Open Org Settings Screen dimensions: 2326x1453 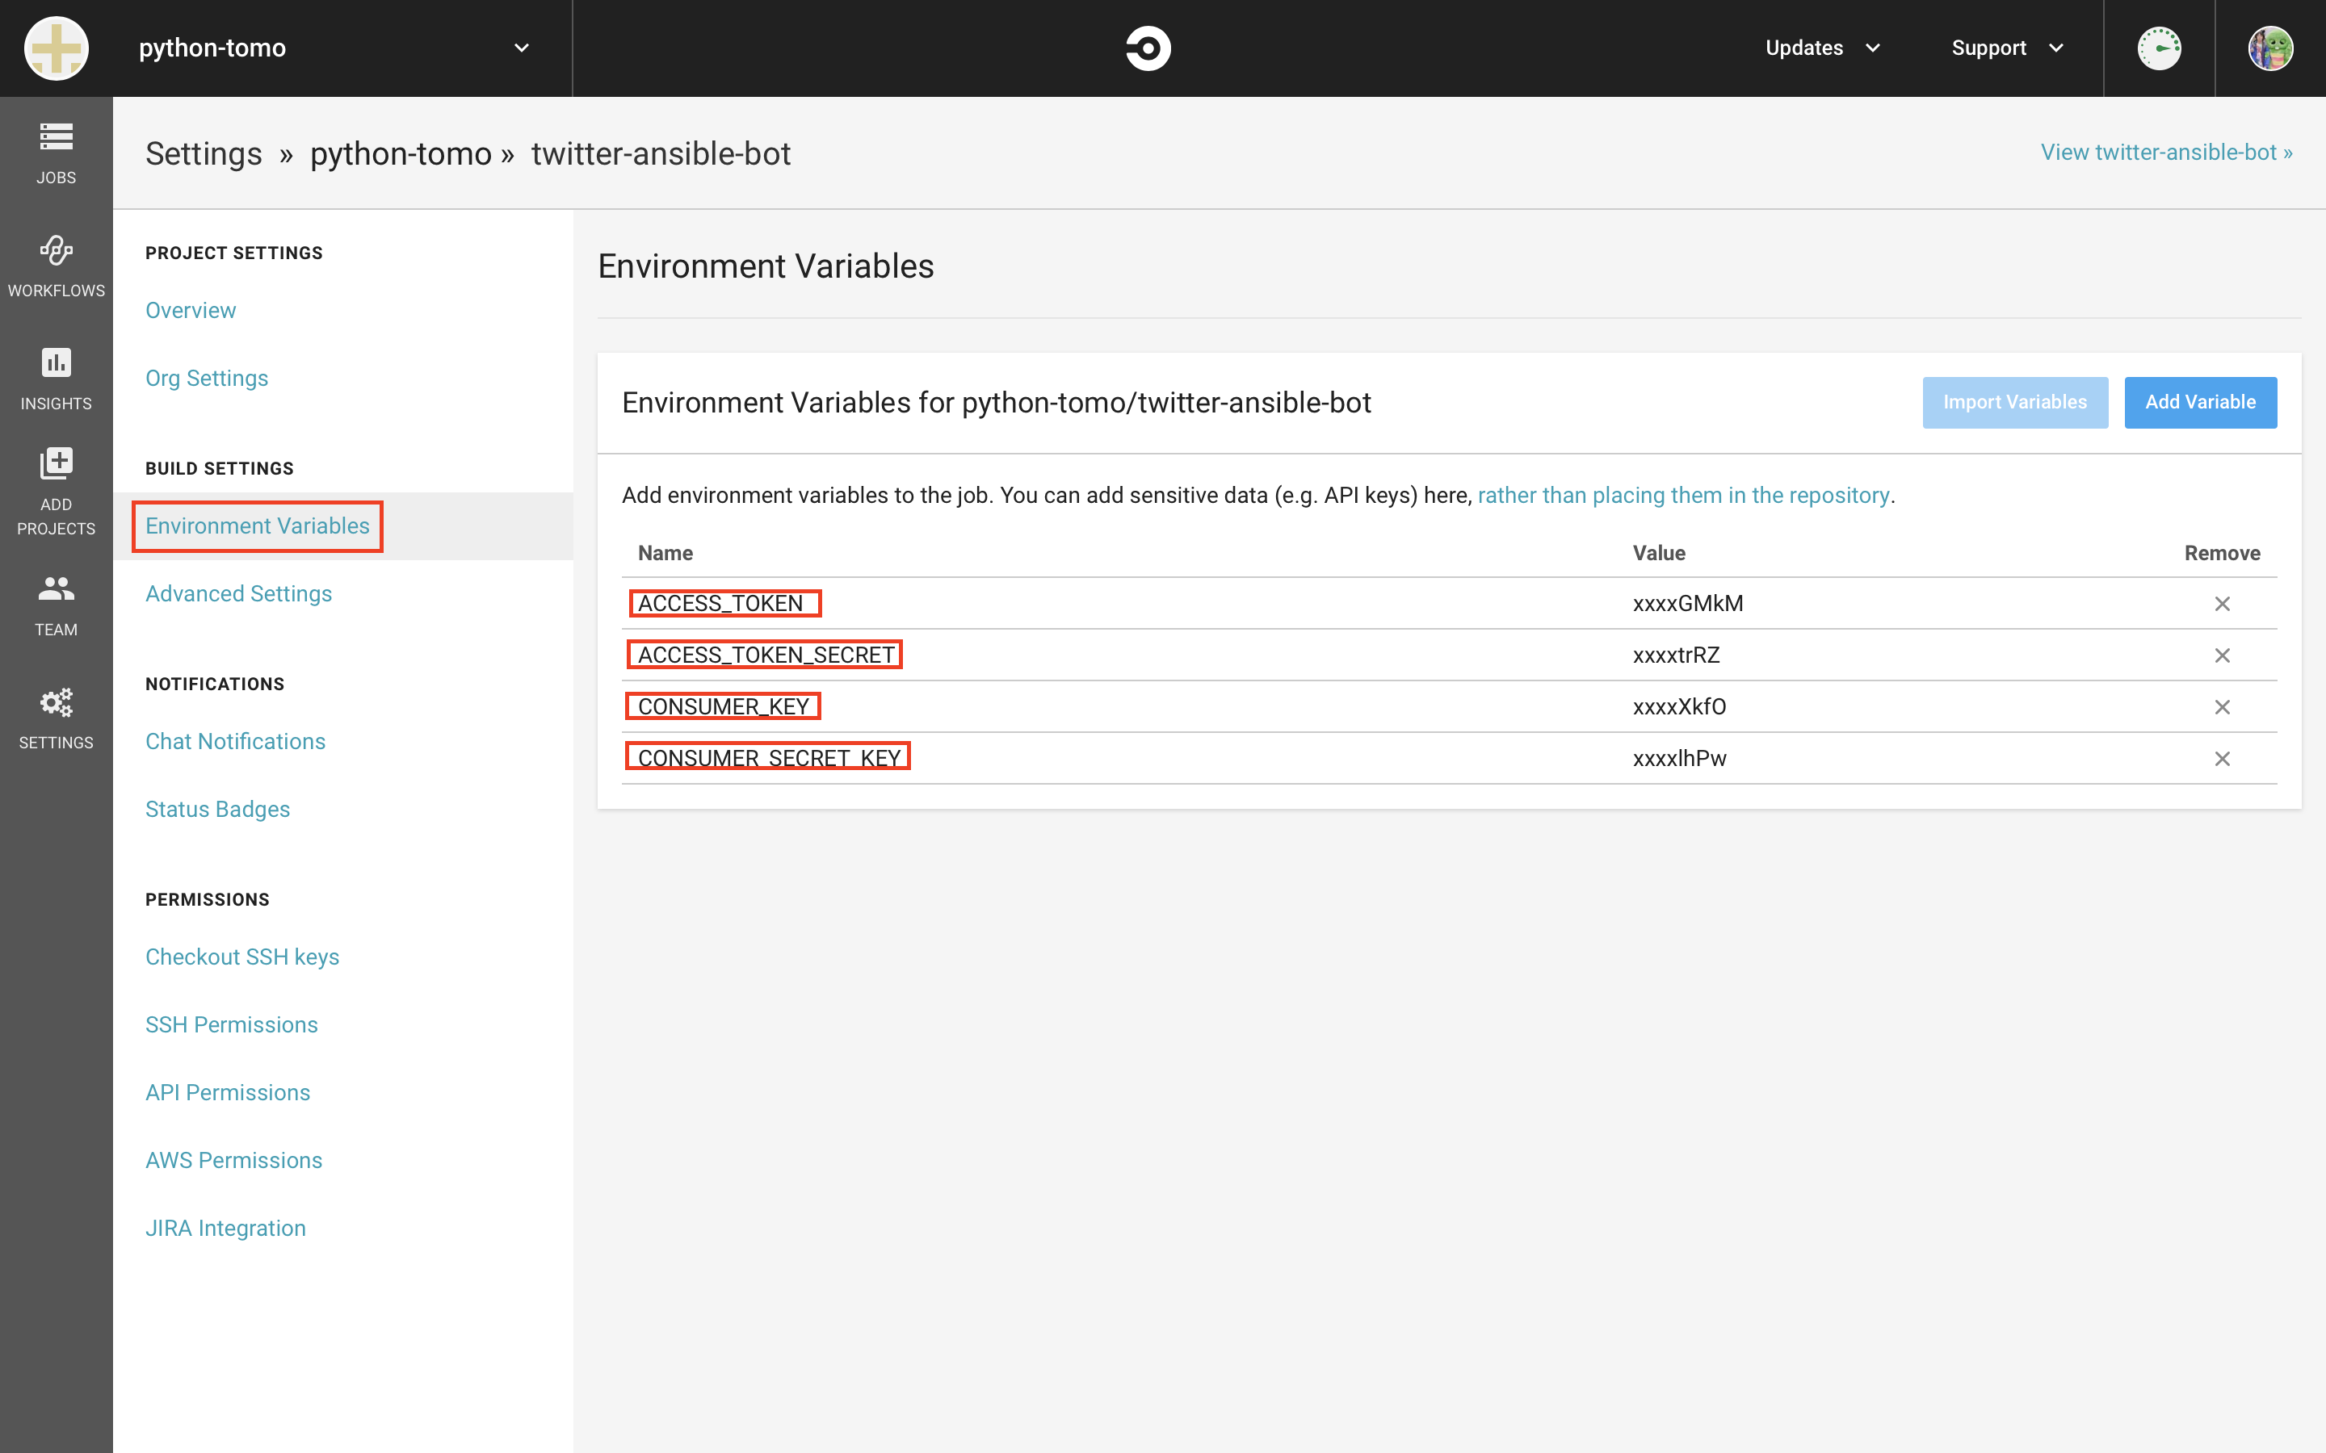coord(207,379)
